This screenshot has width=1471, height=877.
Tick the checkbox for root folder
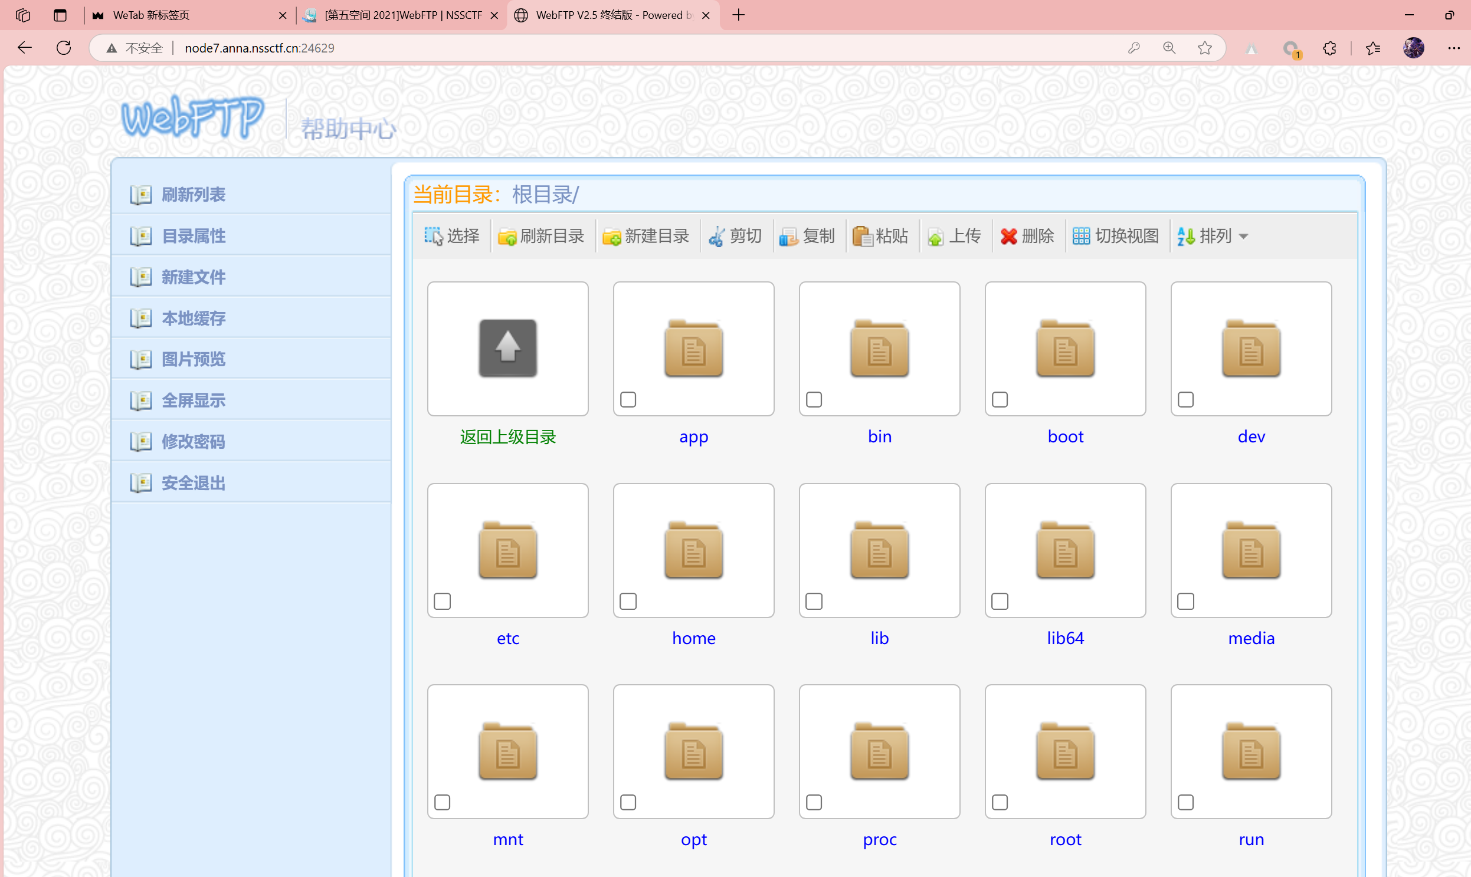pyautogui.click(x=999, y=802)
